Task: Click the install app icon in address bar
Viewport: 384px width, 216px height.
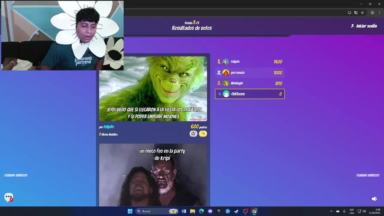Action: 349,13
